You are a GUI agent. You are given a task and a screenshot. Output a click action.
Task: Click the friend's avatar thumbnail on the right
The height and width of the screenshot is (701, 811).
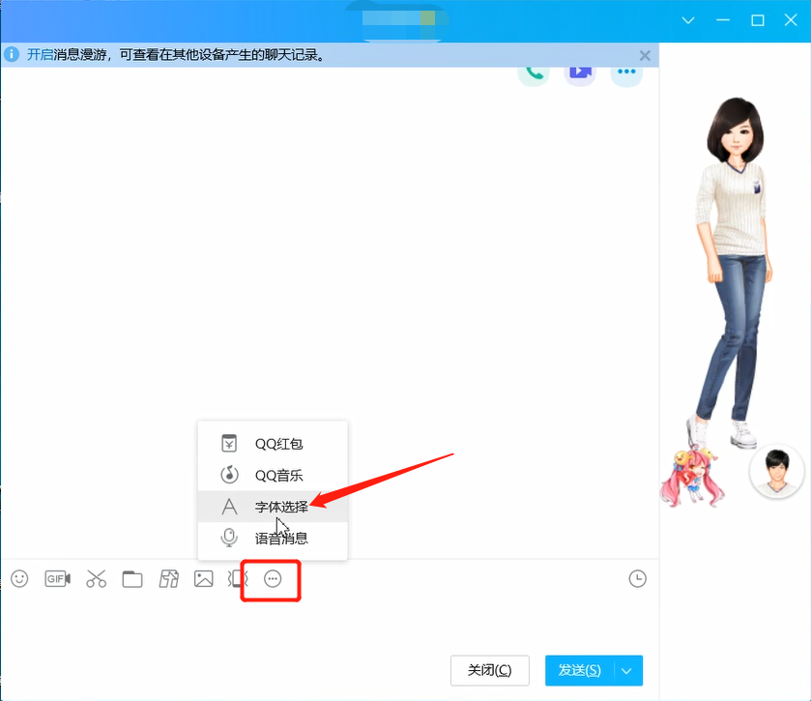pos(777,473)
